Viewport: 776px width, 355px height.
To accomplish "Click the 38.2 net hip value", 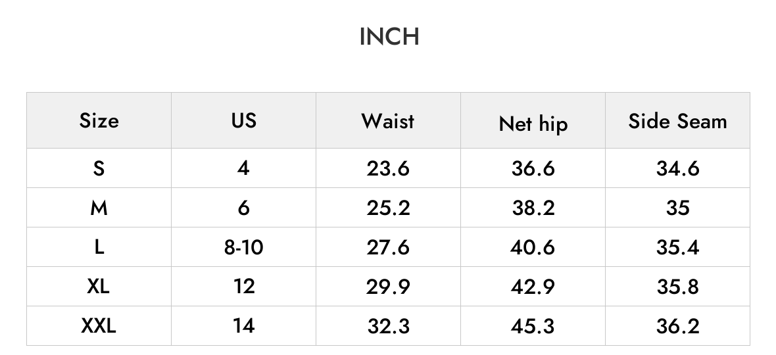I will coord(533,208).
